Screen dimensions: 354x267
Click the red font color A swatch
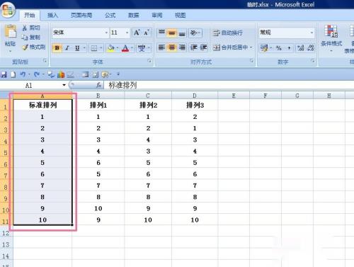point(125,48)
